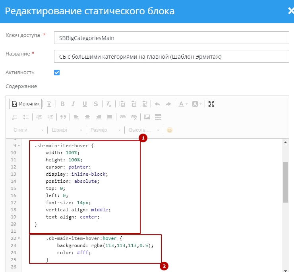Click the insert link icon
The height and width of the screenshot is (272, 294).
pyautogui.click(x=123, y=117)
